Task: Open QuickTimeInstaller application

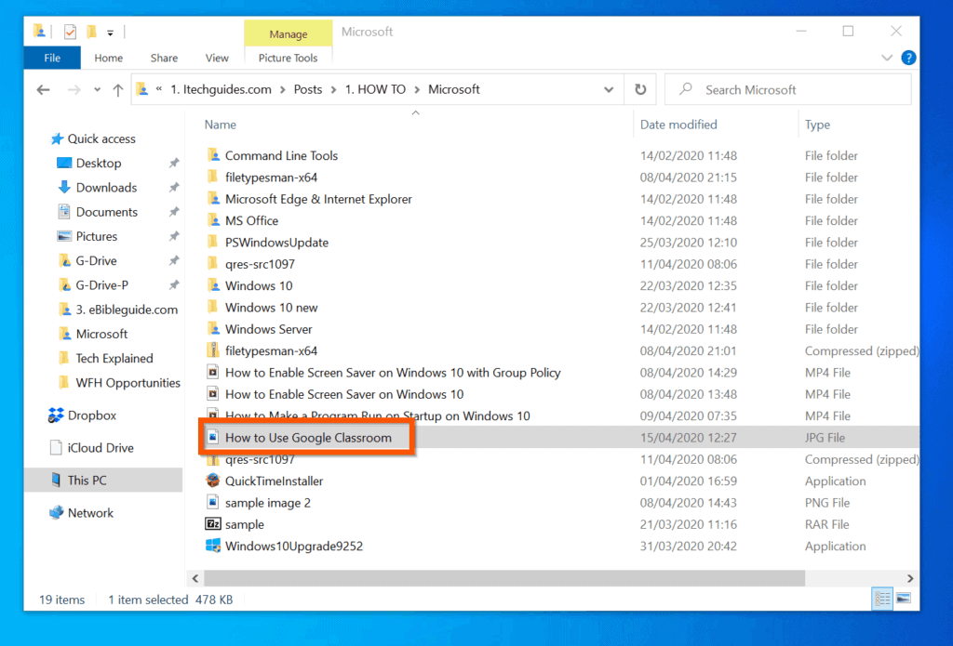Action: click(x=276, y=481)
